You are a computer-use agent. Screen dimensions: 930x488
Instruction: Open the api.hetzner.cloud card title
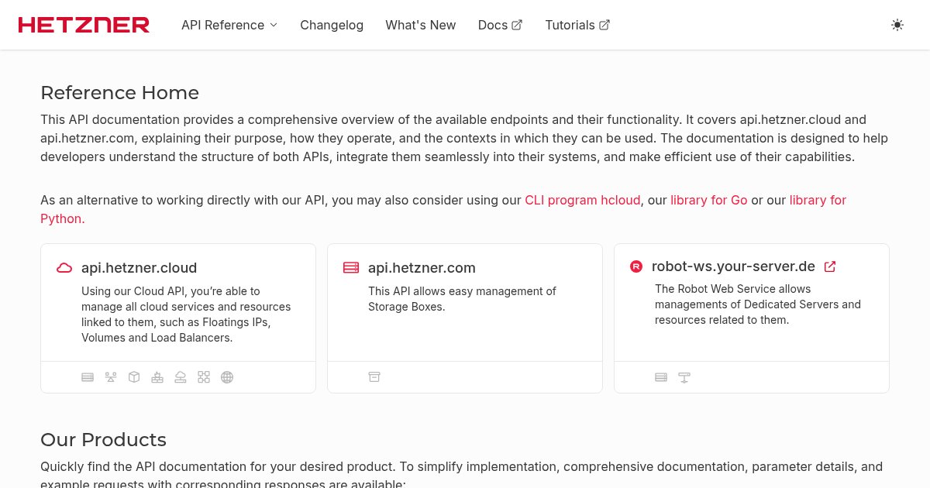coord(139,268)
